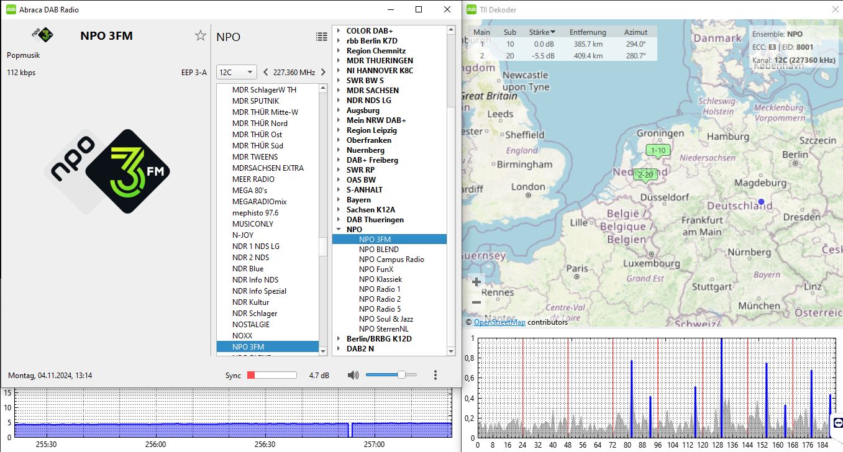
Task: Mute audio with the speaker icon
Action: tap(353, 375)
